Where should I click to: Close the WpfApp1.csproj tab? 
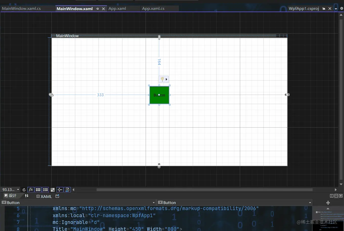tap(330, 9)
